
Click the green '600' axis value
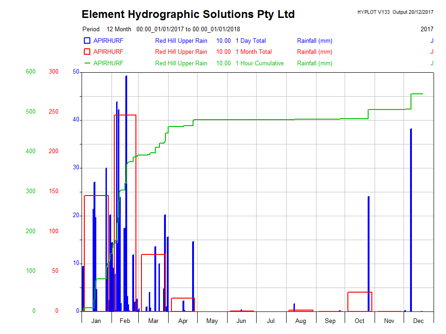(x=30, y=72)
